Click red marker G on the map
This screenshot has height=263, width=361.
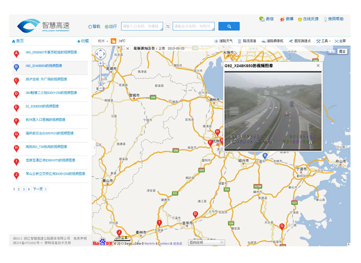(x=282, y=226)
